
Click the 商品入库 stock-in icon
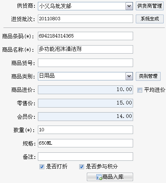pos(99,177)
